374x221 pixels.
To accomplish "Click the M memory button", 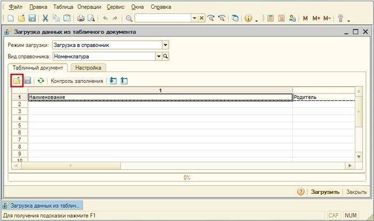I will tap(305, 18).
